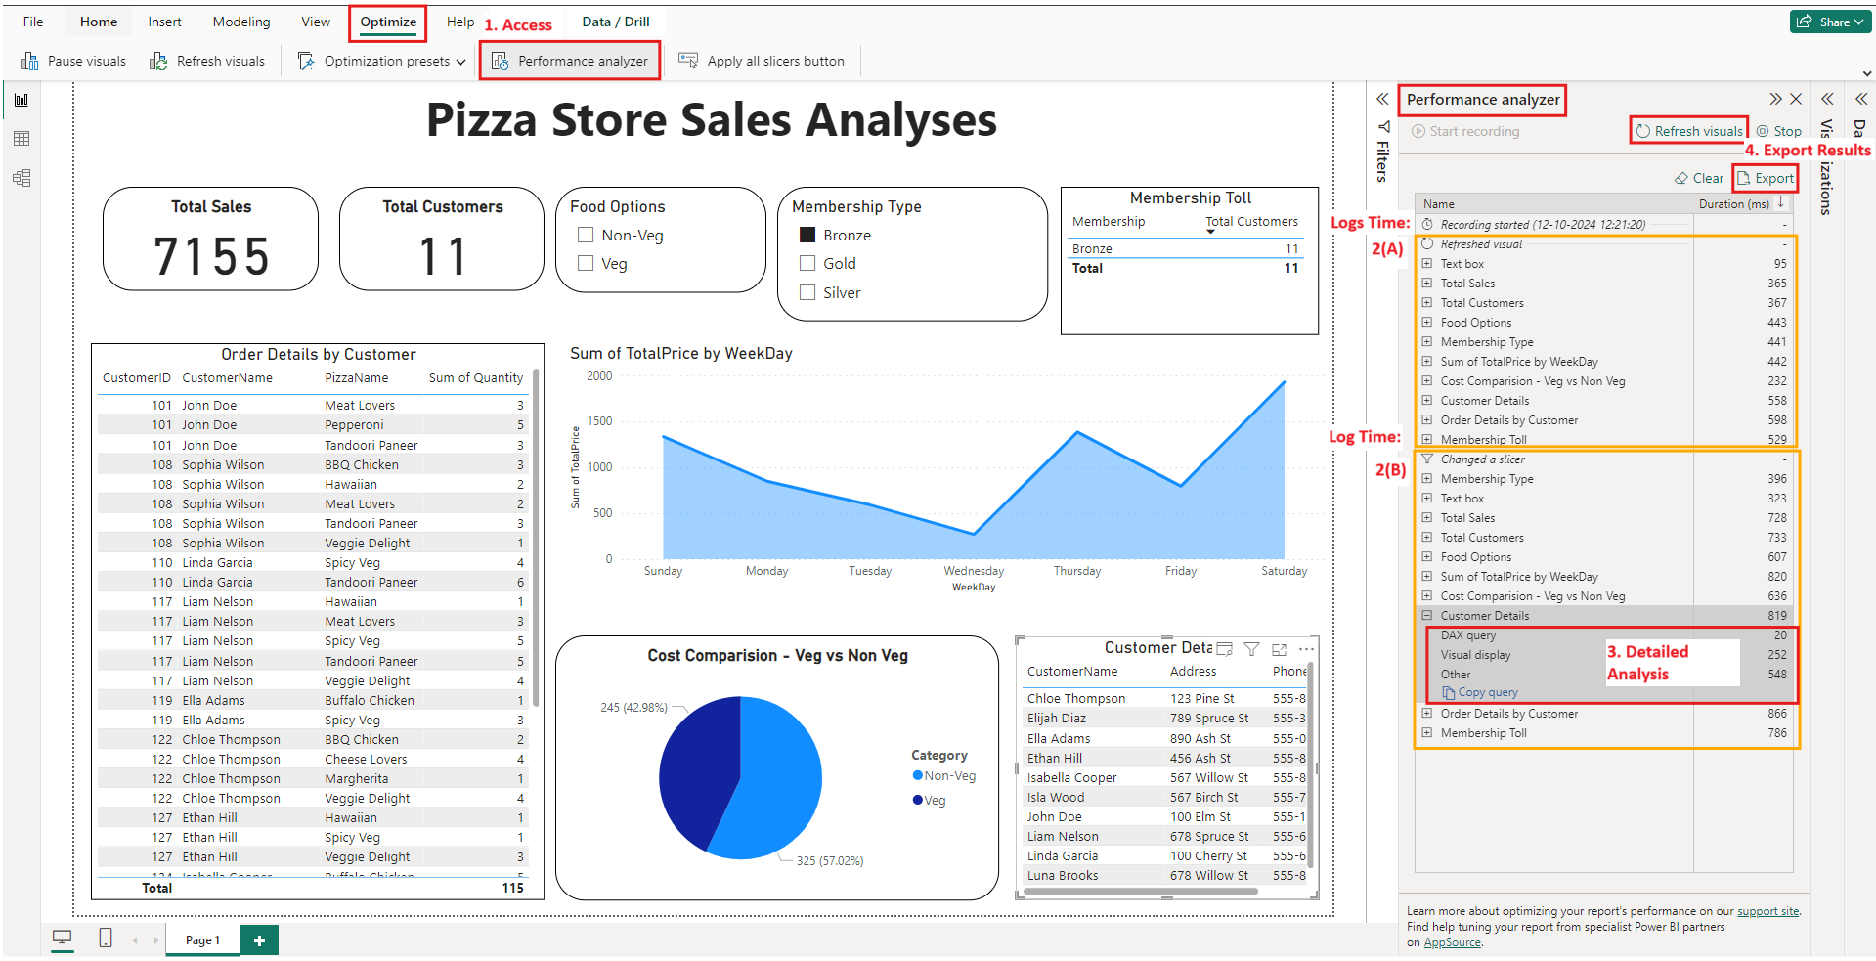Switch to the Home tab

(99, 22)
